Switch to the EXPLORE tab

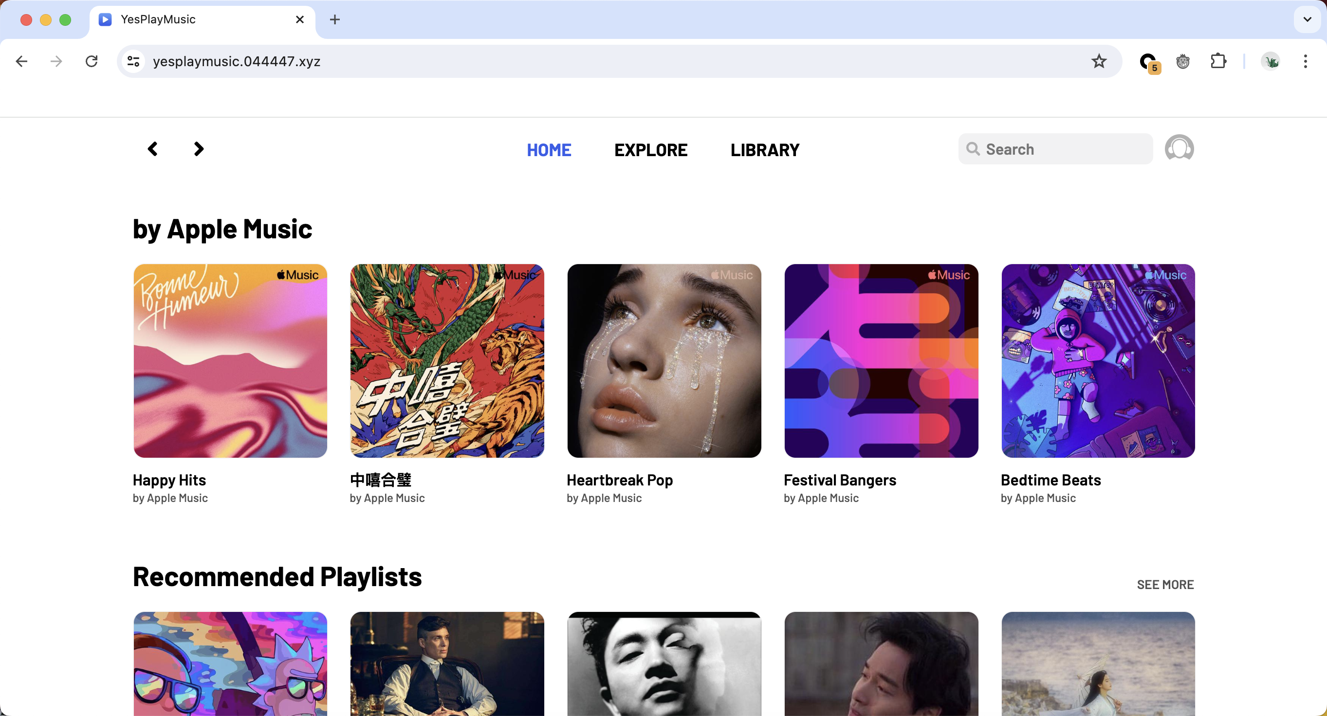tap(651, 150)
